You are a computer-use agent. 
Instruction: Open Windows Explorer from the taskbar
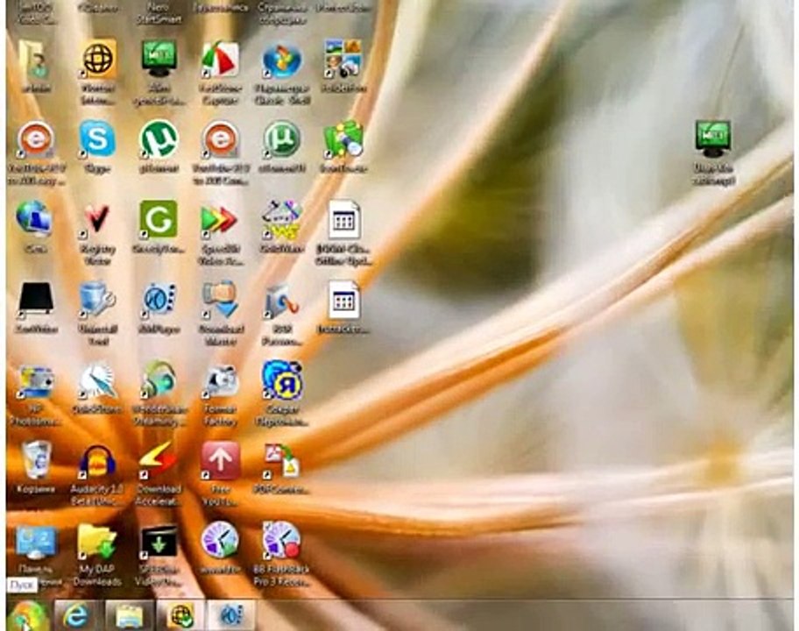(x=130, y=616)
